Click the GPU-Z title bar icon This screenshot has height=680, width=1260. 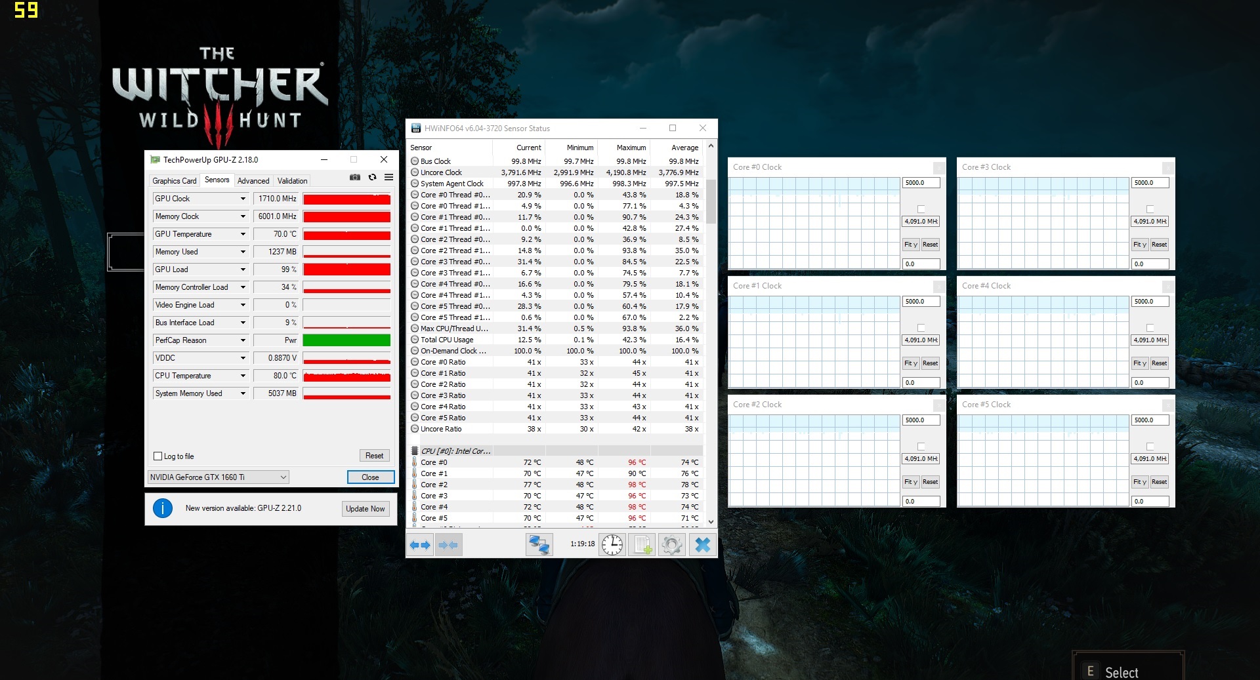pos(156,159)
